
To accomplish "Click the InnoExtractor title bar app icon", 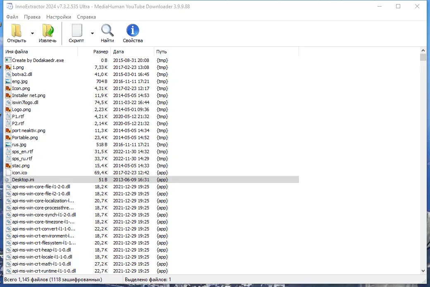I will pyautogui.click(x=10, y=6).
